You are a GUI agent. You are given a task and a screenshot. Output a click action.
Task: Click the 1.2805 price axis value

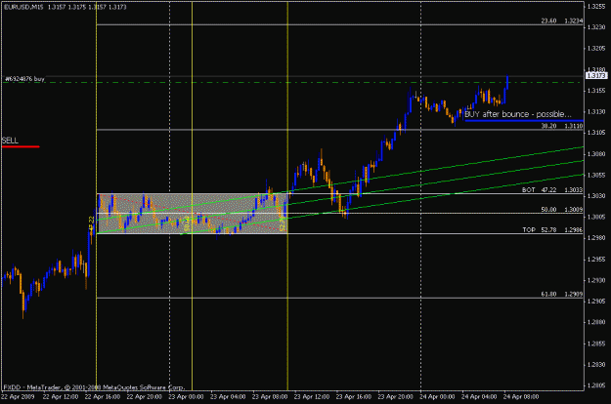point(596,385)
